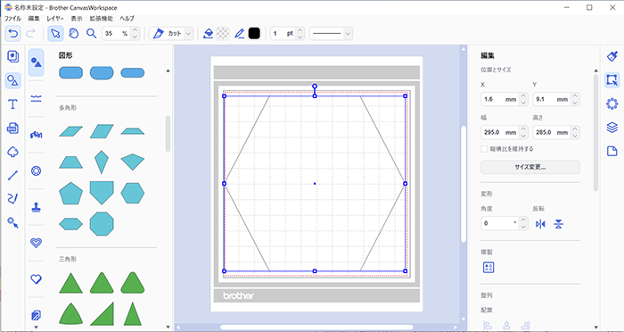The width and height of the screenshot is (624, 332).
Task: Insert the kite diamond shape
Action: point(102,162)
